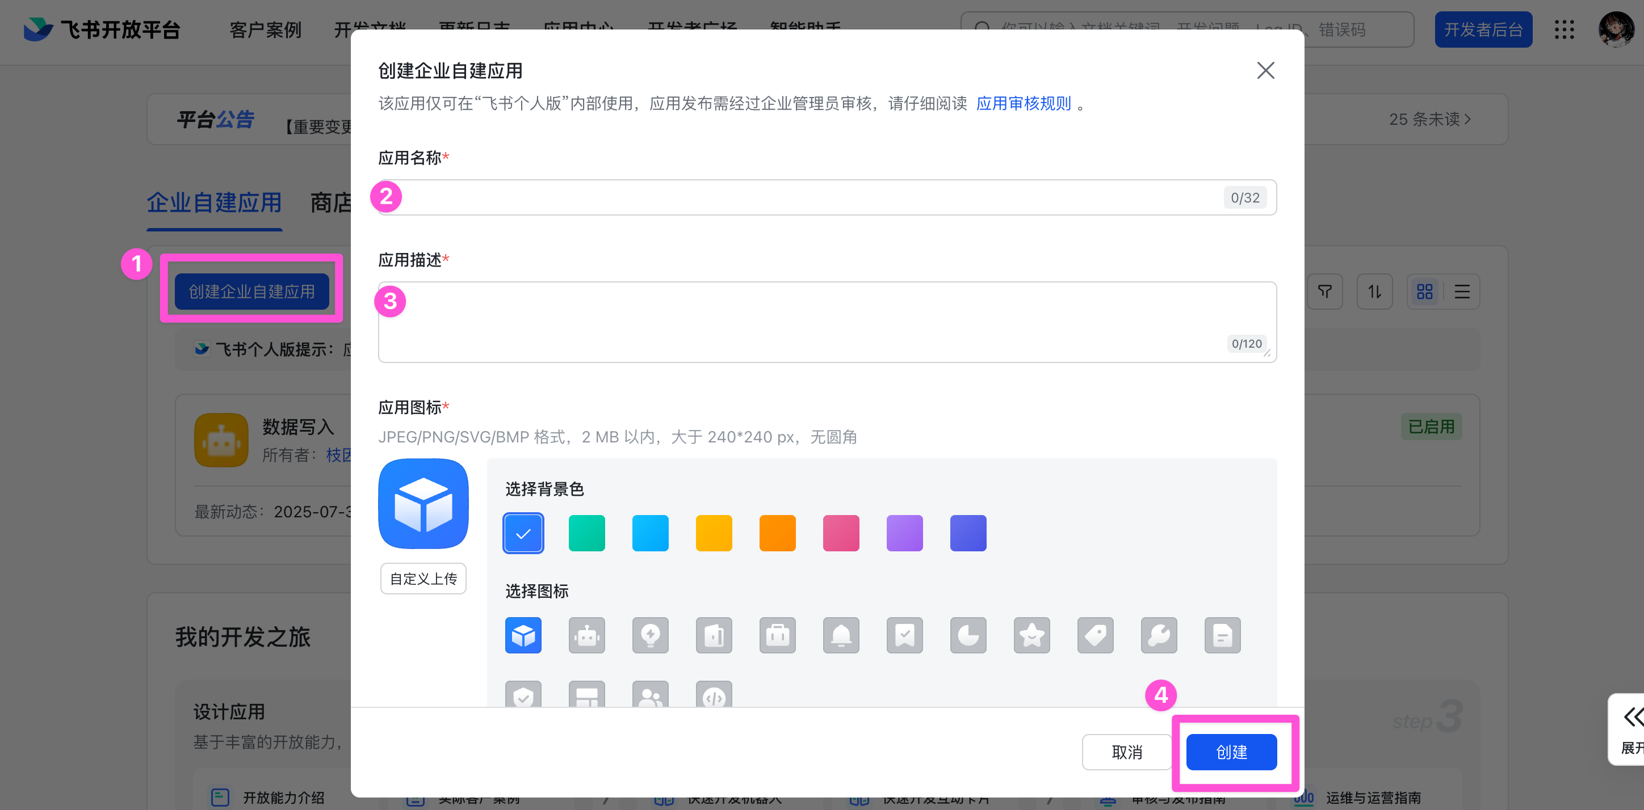This screenshot has height=810, width=1644.
Task: Click the sort icon in background page
Action: [x=1375, y=292]
